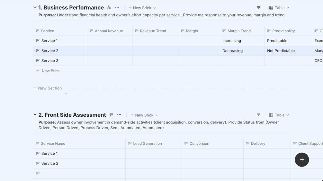Click the Service 3 row text icon
The width and height of the screenshot is (323, 181).
[x=38, y=60]
